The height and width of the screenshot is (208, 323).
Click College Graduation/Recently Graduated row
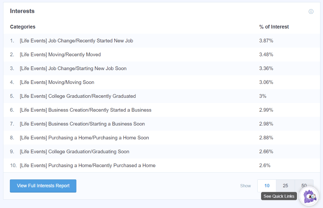click(x=78, y=96)
